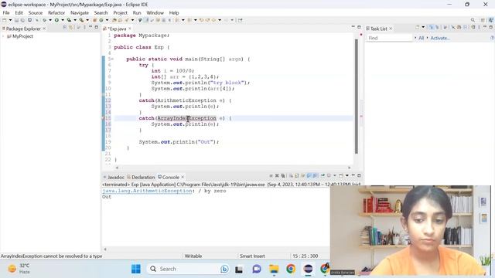Viewport: 495px width, 278px height.
Task: Open Windows Start menu
Action: pyautogui.click(x=136, y=269)
